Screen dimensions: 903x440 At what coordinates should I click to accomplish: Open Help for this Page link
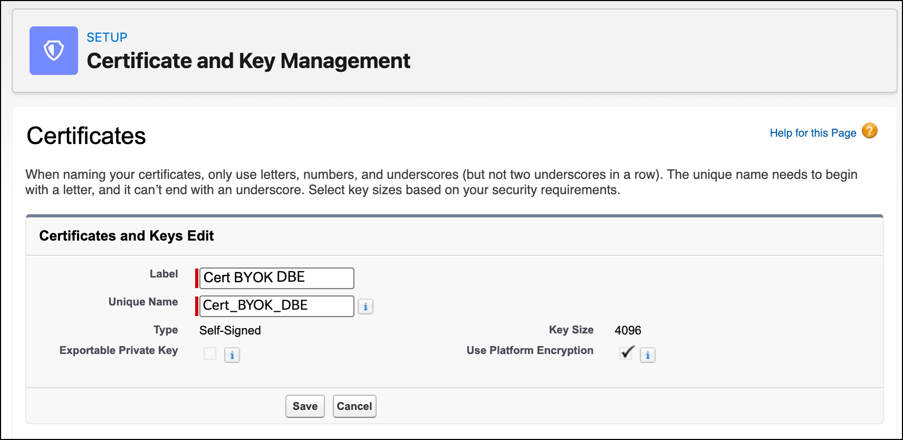pyautogui.click(x=813, y=133)
